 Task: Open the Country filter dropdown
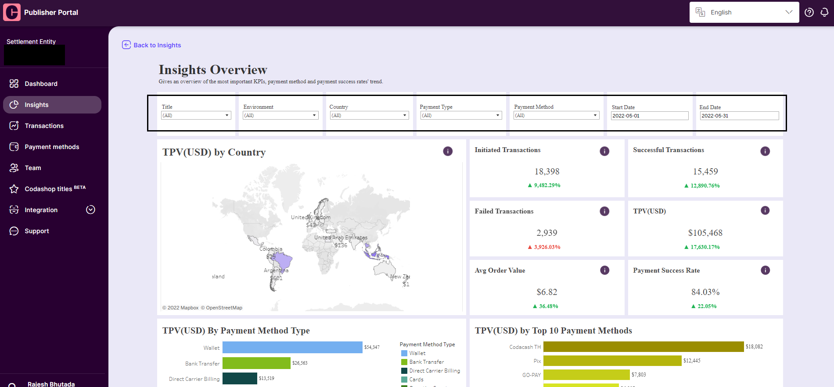(369, 115)
